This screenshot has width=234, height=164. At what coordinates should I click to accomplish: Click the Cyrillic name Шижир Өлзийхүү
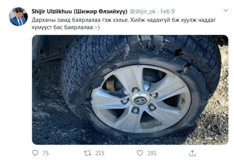tap(101, 11)
